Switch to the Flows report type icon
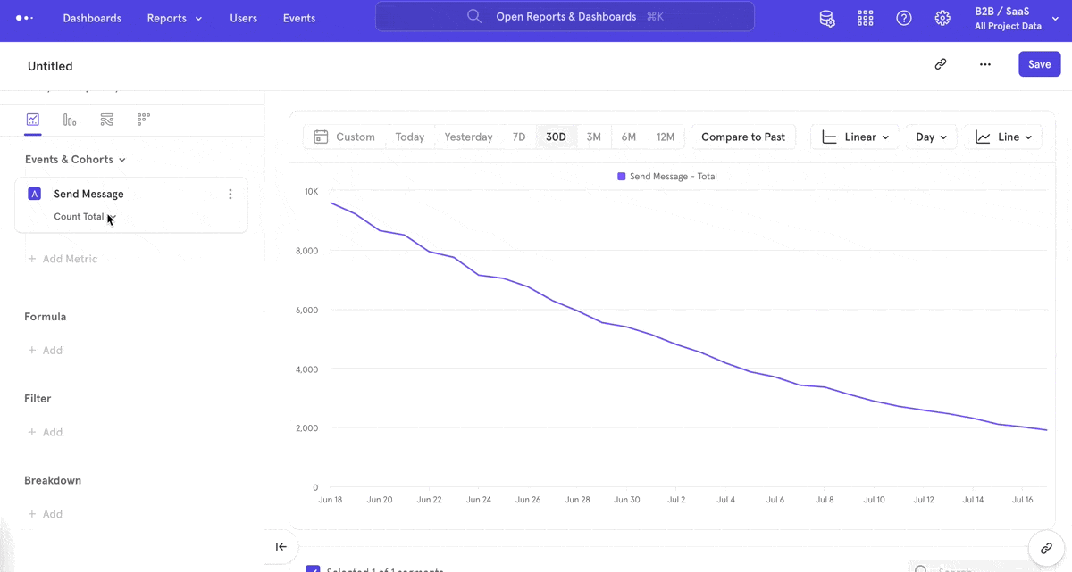The image size is (1072, 572). [107, 120]
